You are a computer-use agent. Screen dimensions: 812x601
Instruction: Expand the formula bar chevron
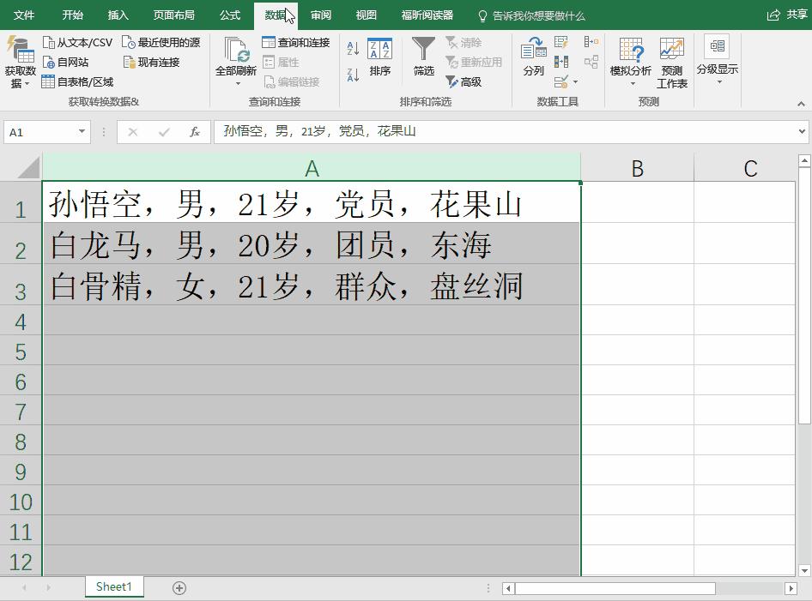[802, 132]
